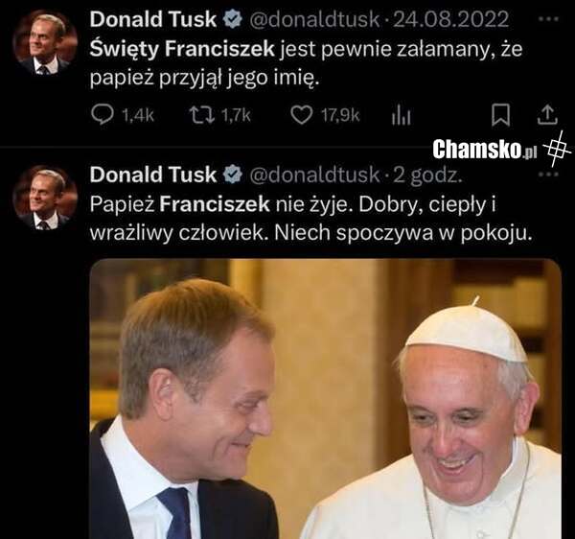Click verified badge on second tweet
The image size is (575, 539).
click(x=233, y=175)
